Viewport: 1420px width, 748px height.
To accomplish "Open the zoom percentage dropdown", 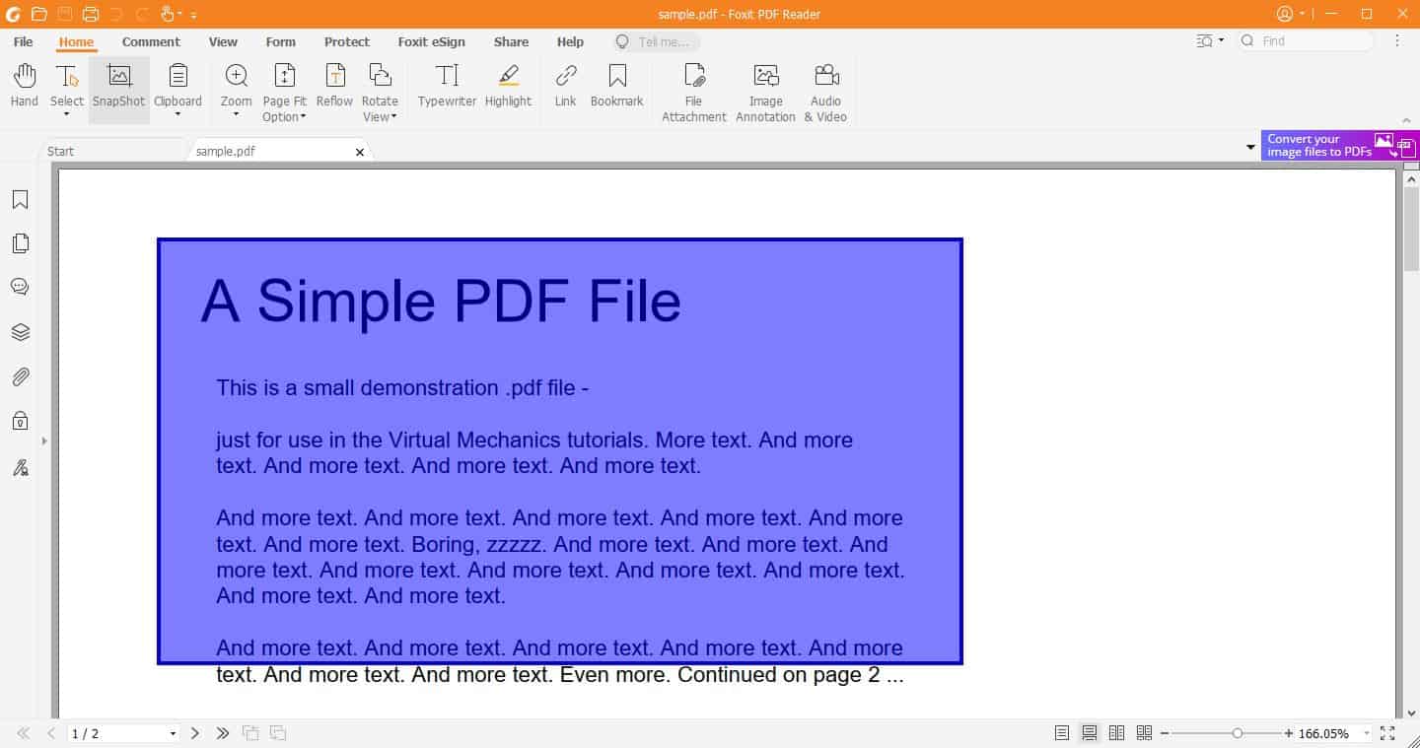I will pos(1366,733).
